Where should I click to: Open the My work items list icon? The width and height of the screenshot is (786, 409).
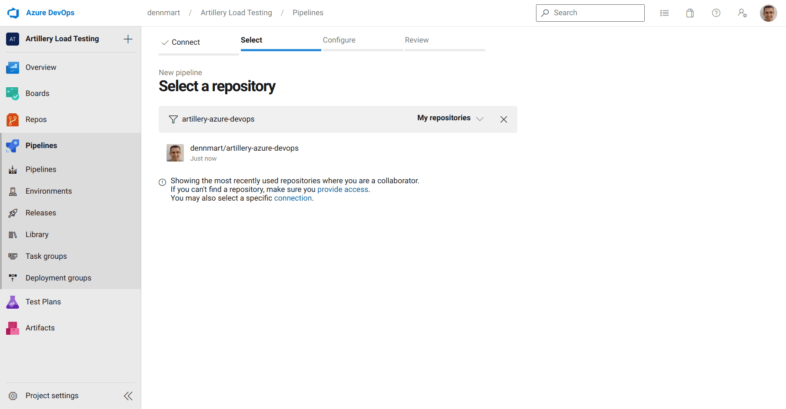(x=664, y=13)
